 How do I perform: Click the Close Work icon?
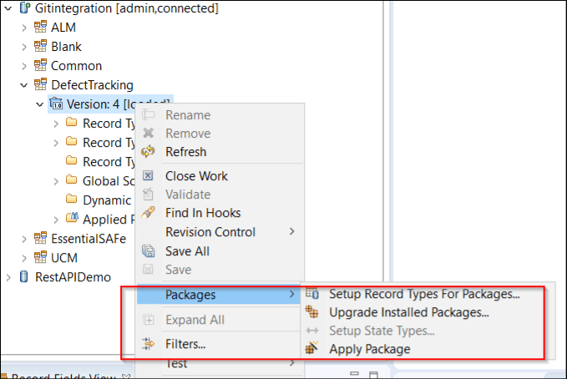[x=148, y=176]
